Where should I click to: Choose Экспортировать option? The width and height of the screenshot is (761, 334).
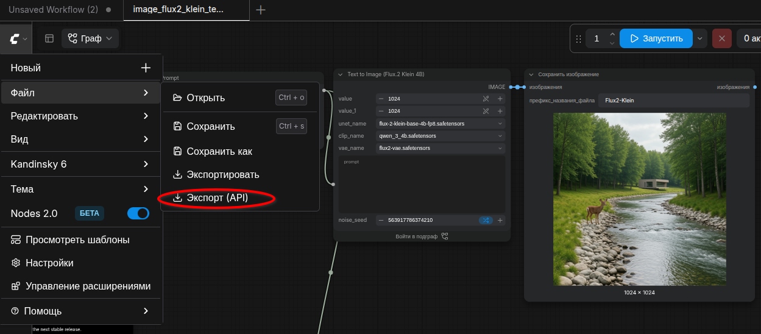pos(240,174)
